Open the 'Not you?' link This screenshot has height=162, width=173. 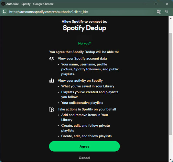pos(84,43)
